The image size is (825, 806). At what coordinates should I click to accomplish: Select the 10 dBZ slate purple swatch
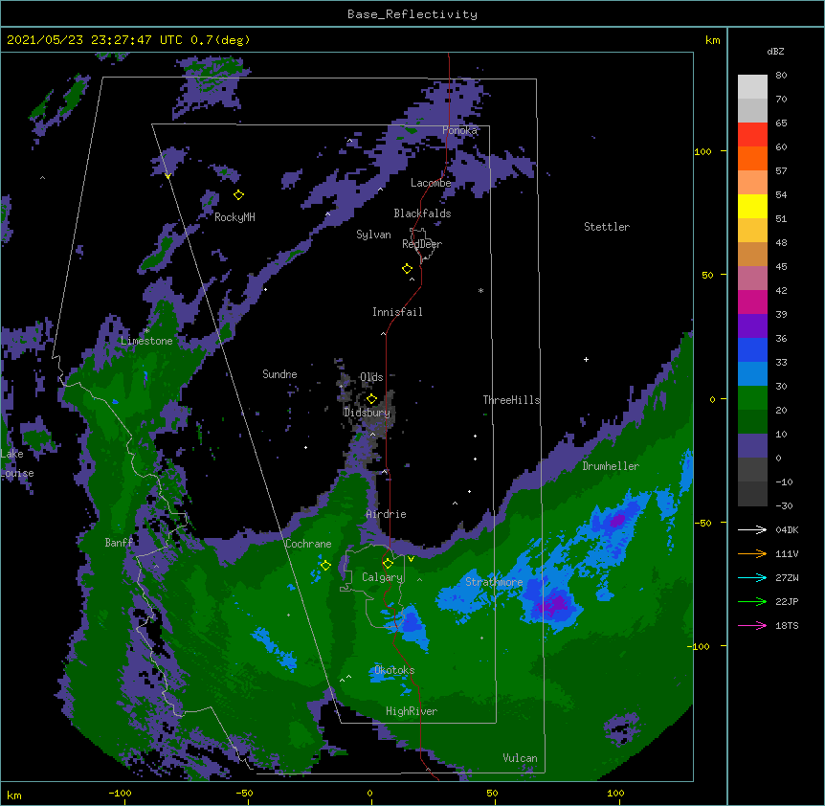click(752, 446)
